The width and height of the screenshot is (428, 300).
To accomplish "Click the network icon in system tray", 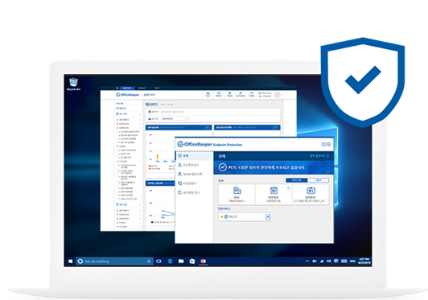I will click(322, 261).
